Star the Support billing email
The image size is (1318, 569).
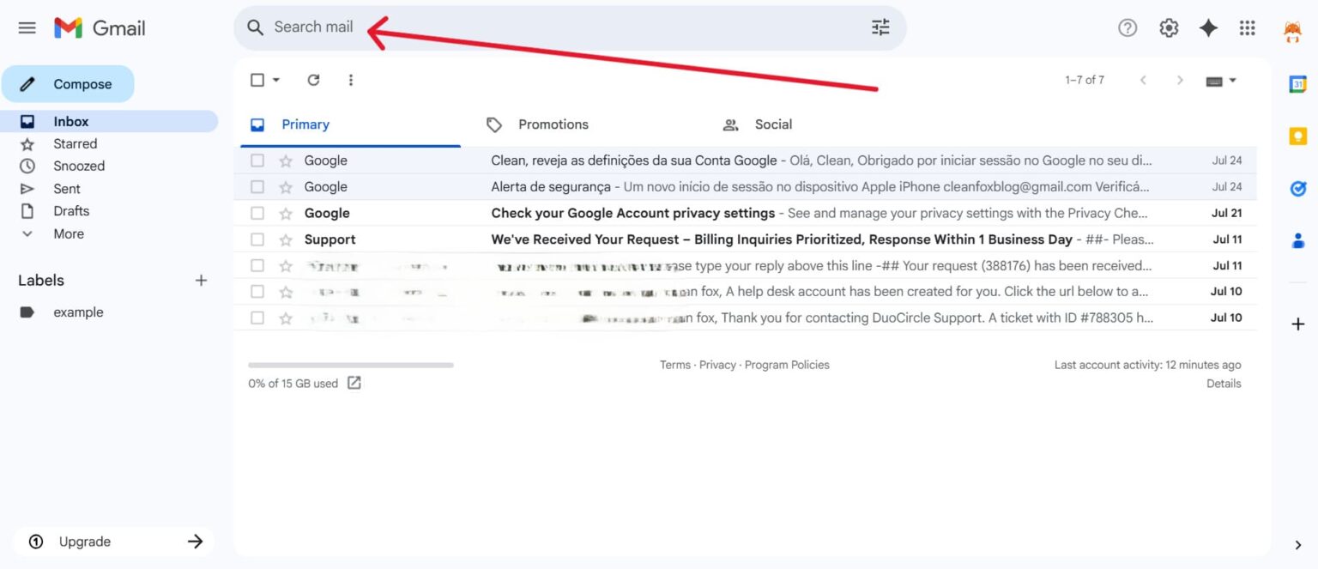[286, 239]
